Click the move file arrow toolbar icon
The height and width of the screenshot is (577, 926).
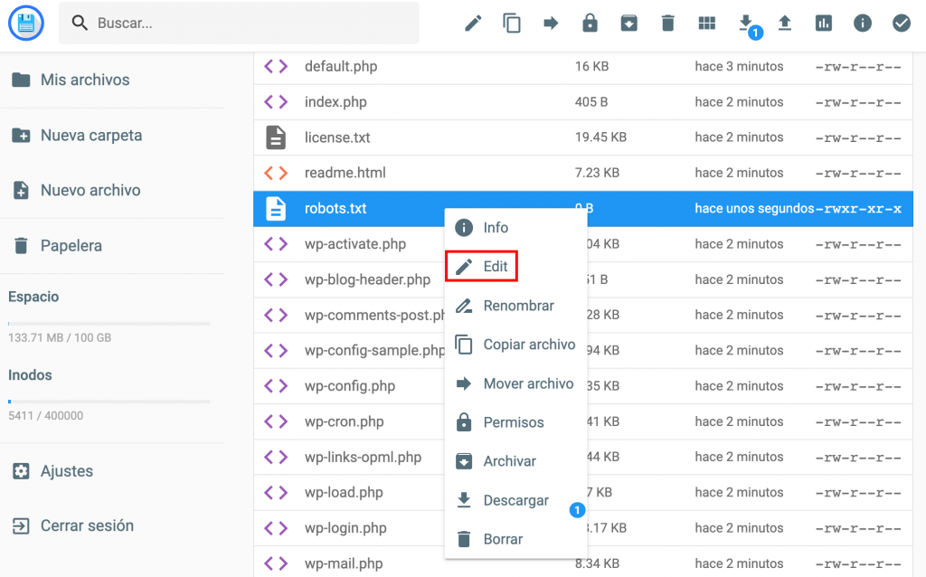(551, 23)
